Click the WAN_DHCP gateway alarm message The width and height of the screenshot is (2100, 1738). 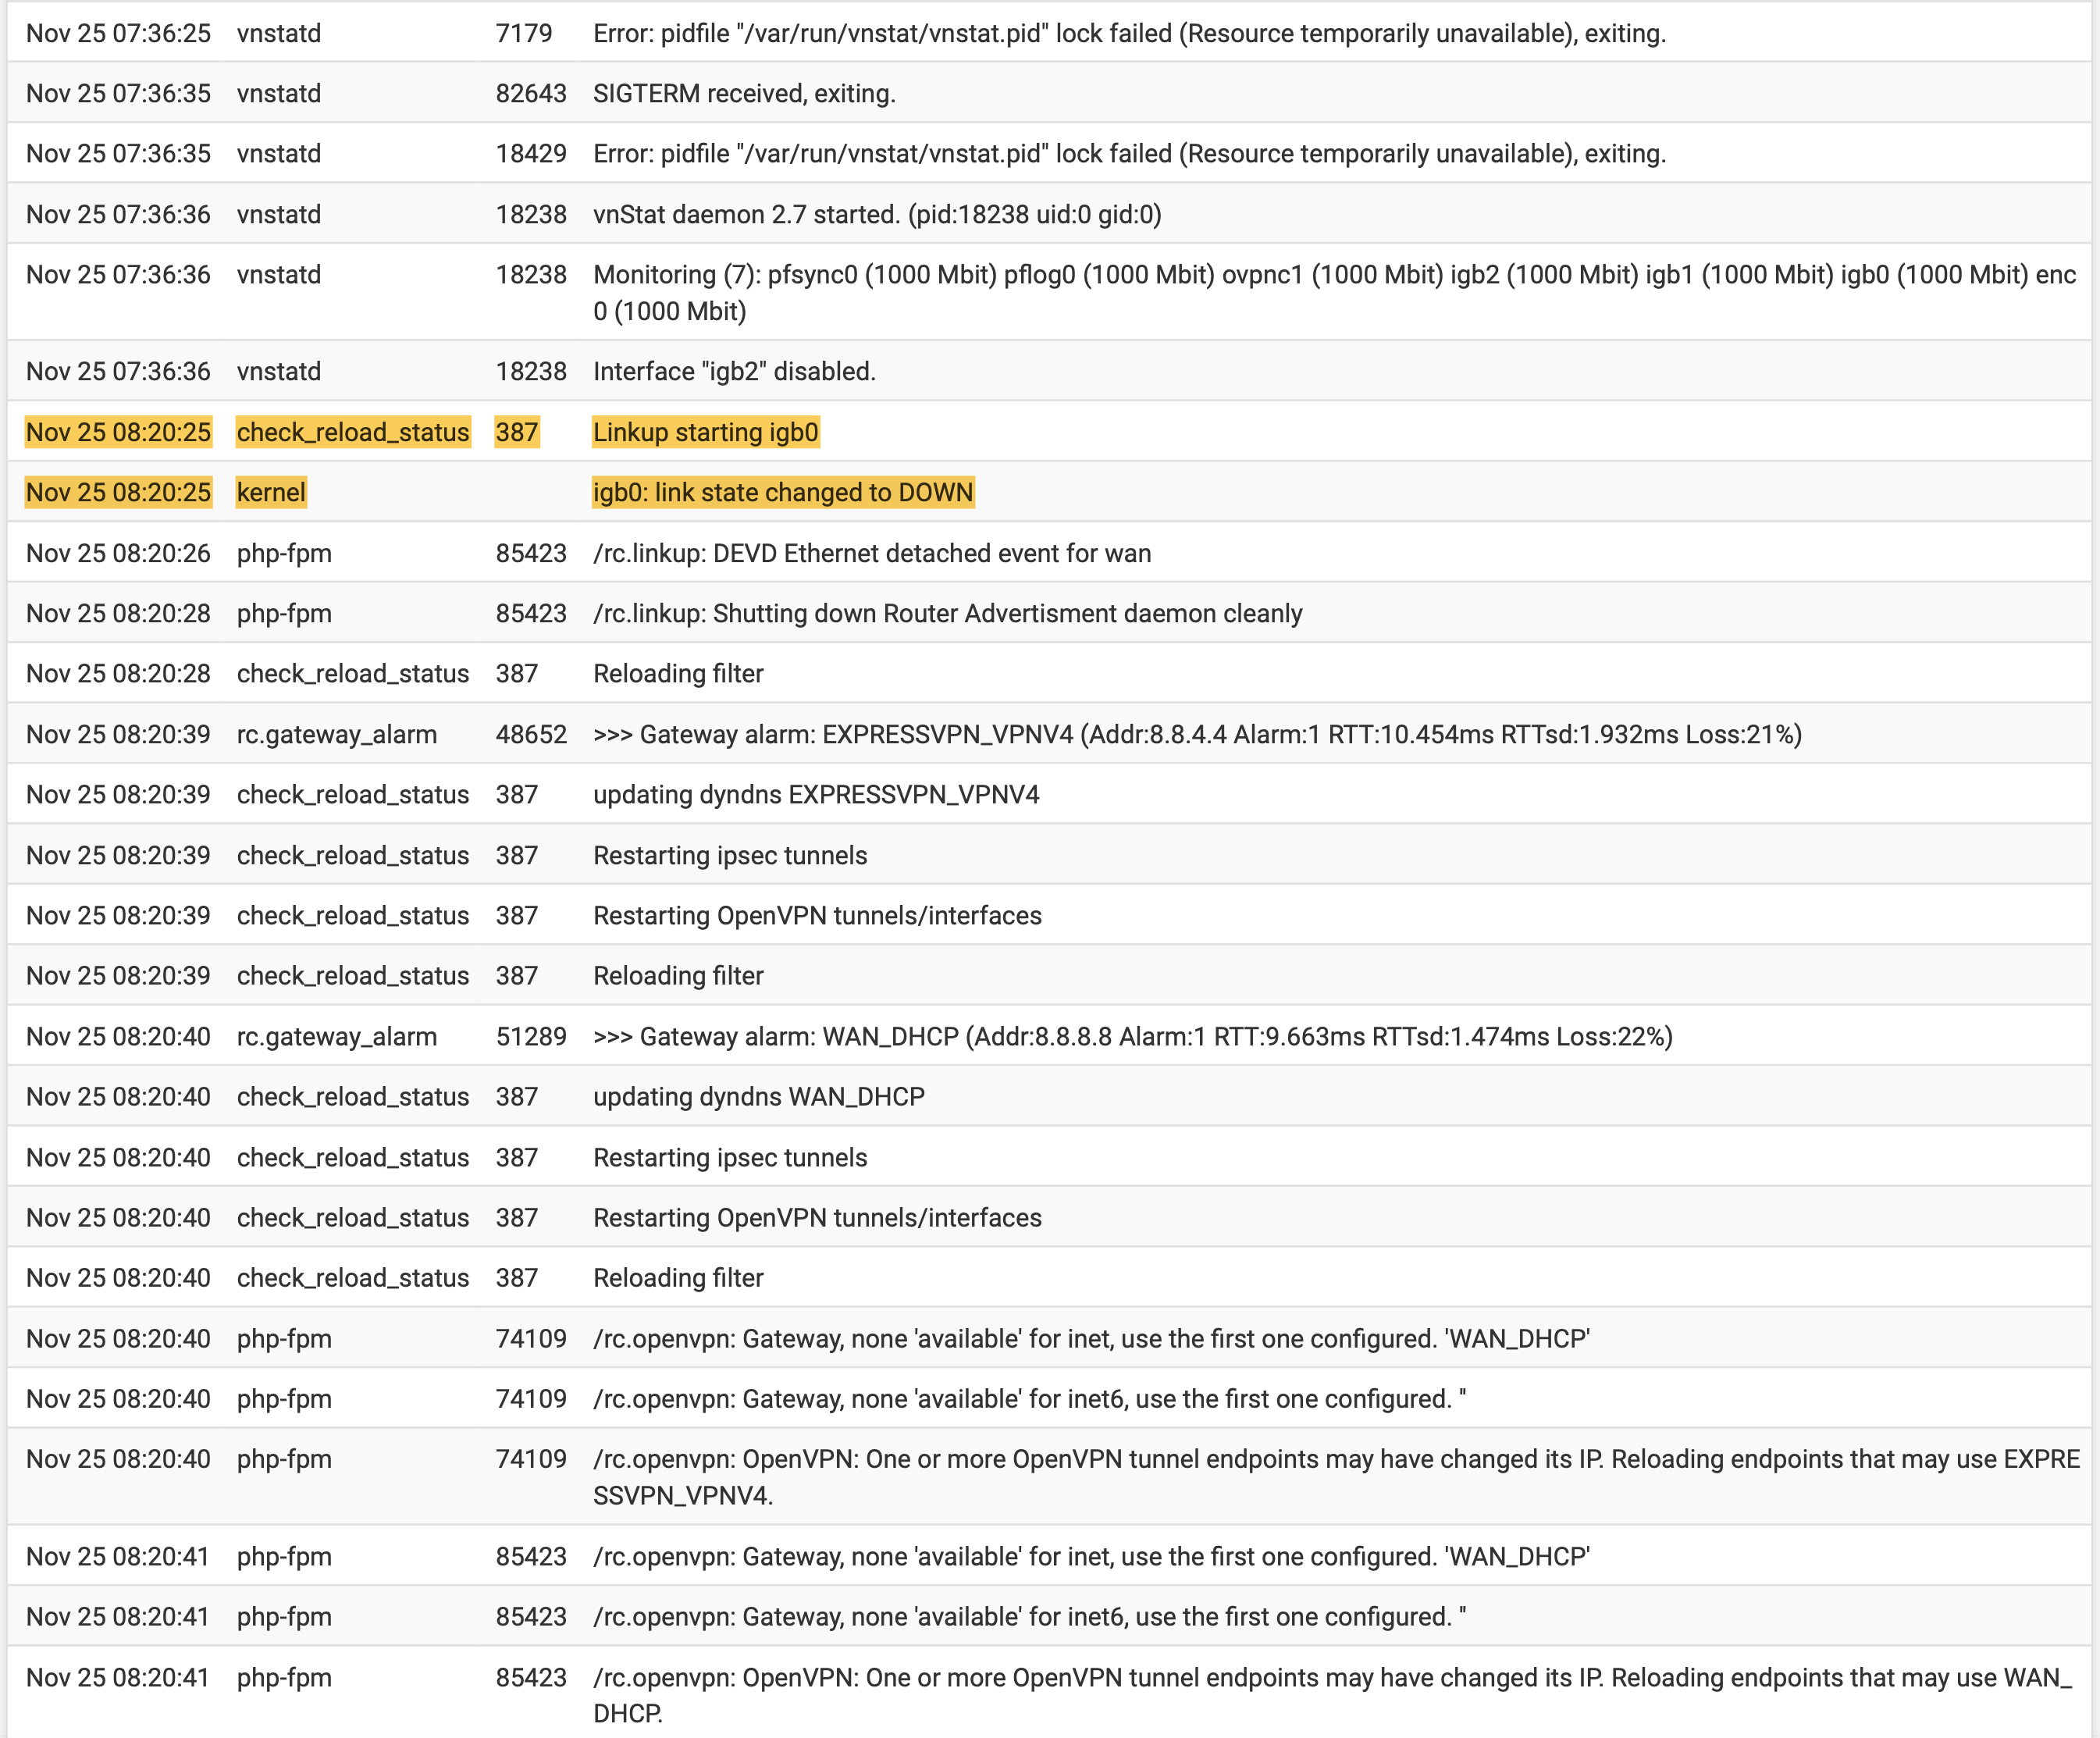point(1132,1036)
